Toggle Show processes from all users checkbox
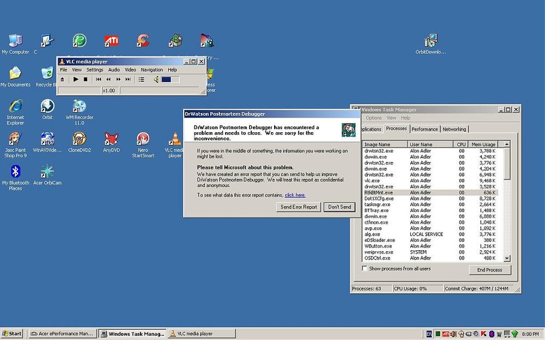Screen dimensions: 545x340 click(365, 268)
